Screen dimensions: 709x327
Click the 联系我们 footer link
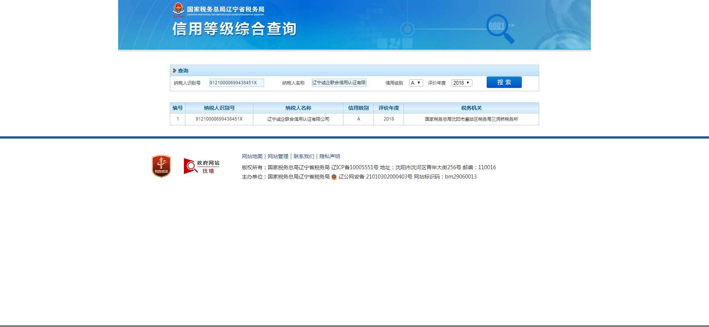pos(304,156)
